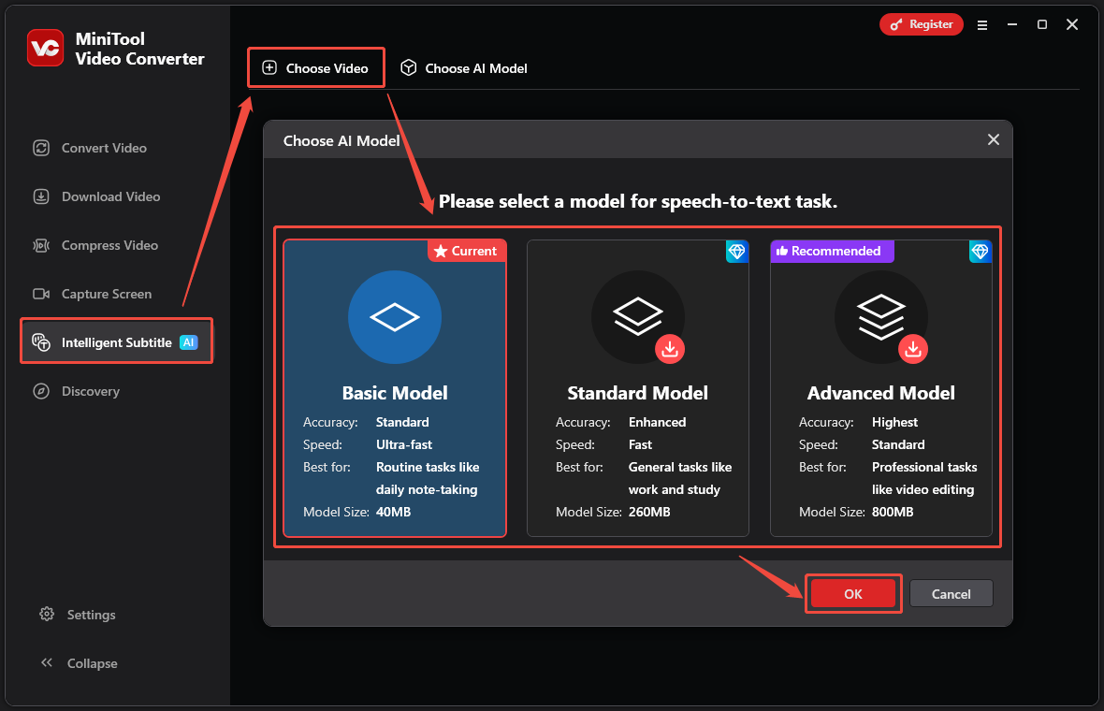This screenshot has width=1104, height=711.
Task: Click the Register button
Action: (921, 24)
